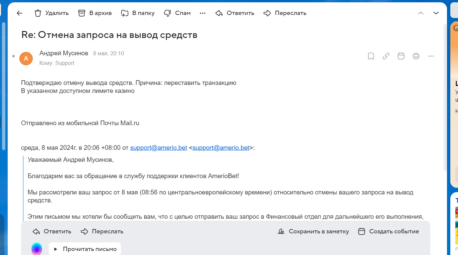The image size is (458, 255).
Task: Go back using the left arrow icon
Action: (x=19, y=13)
